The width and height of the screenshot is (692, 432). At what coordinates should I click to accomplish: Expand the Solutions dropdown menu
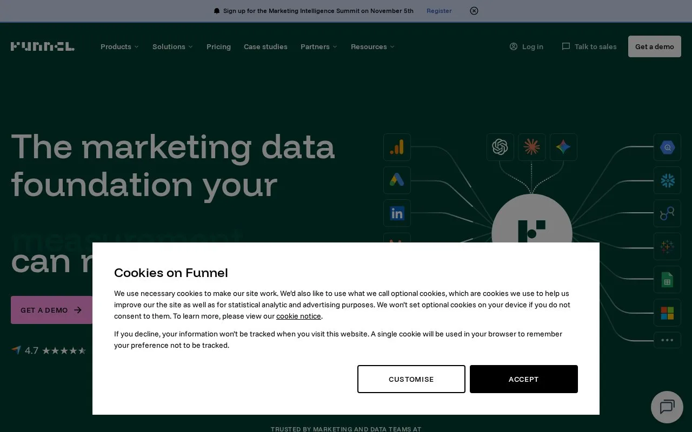(172, 46)
